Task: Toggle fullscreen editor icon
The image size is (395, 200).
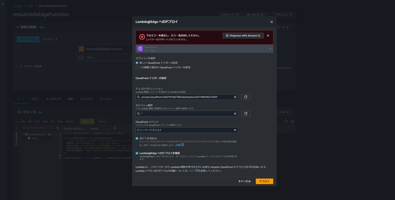Action: [286, 121]
